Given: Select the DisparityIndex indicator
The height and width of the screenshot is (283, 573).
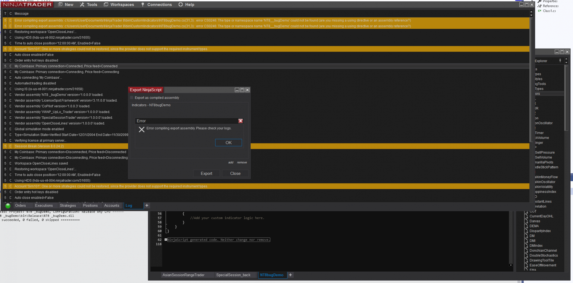Looking at the screenshot, I should [x=540, y=231].
